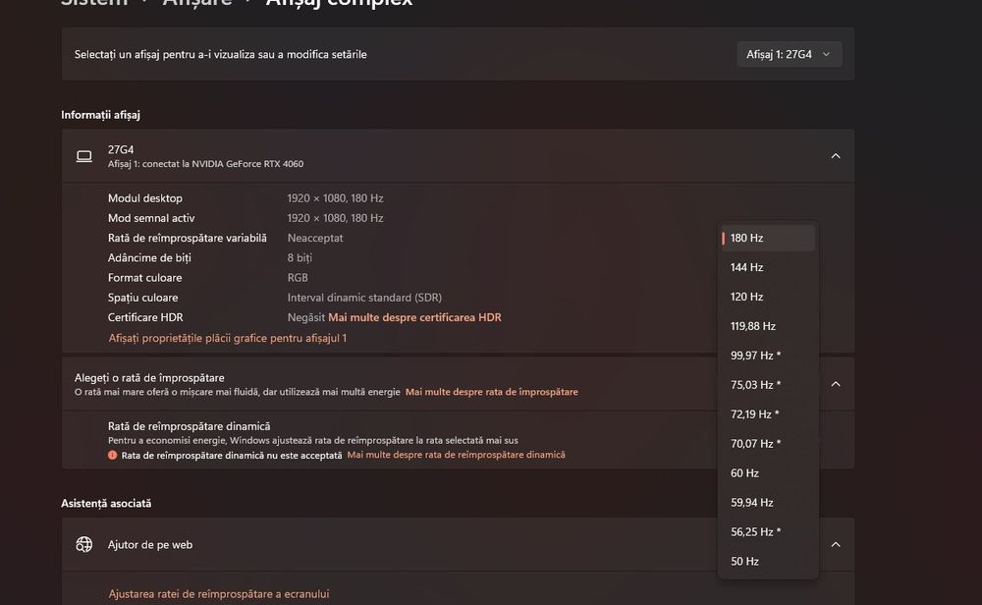Collapse the Ajutor de pe web section
This screenshot has height=605, width=982.
pos(836,544)
